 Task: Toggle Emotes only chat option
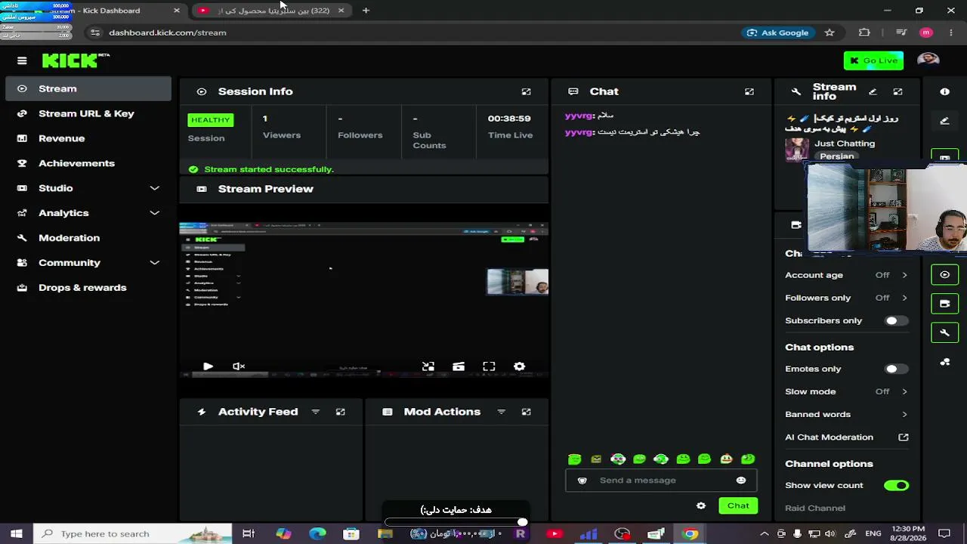tap(896, 369)
